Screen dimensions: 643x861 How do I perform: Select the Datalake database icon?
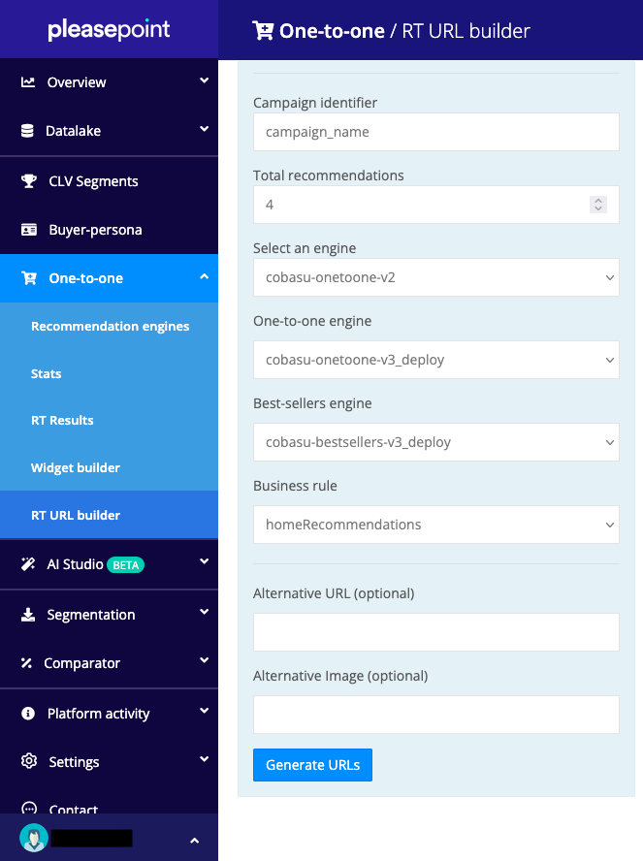point(26,130)
